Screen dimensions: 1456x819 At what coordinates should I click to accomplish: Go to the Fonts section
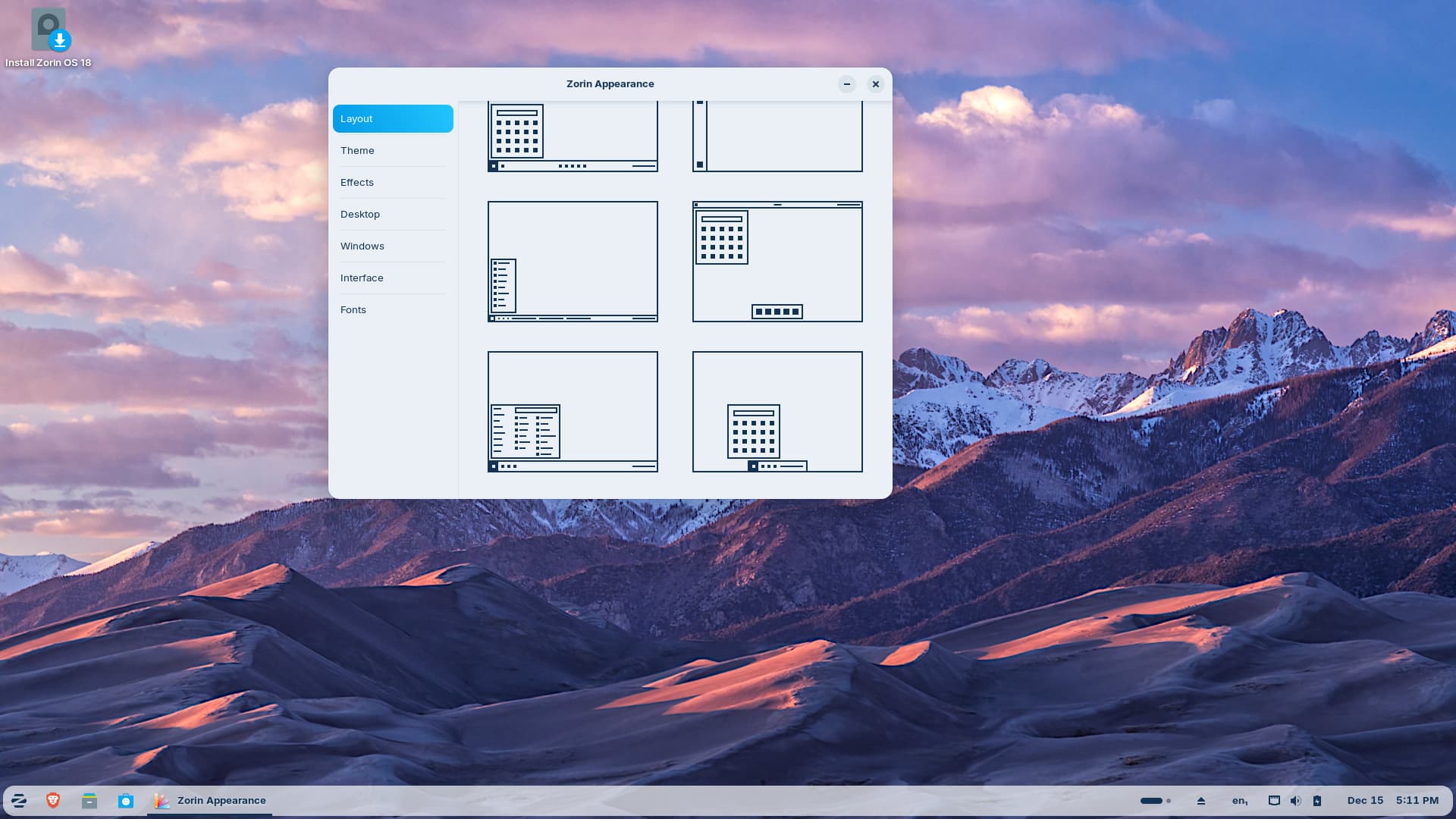[353, 309]
